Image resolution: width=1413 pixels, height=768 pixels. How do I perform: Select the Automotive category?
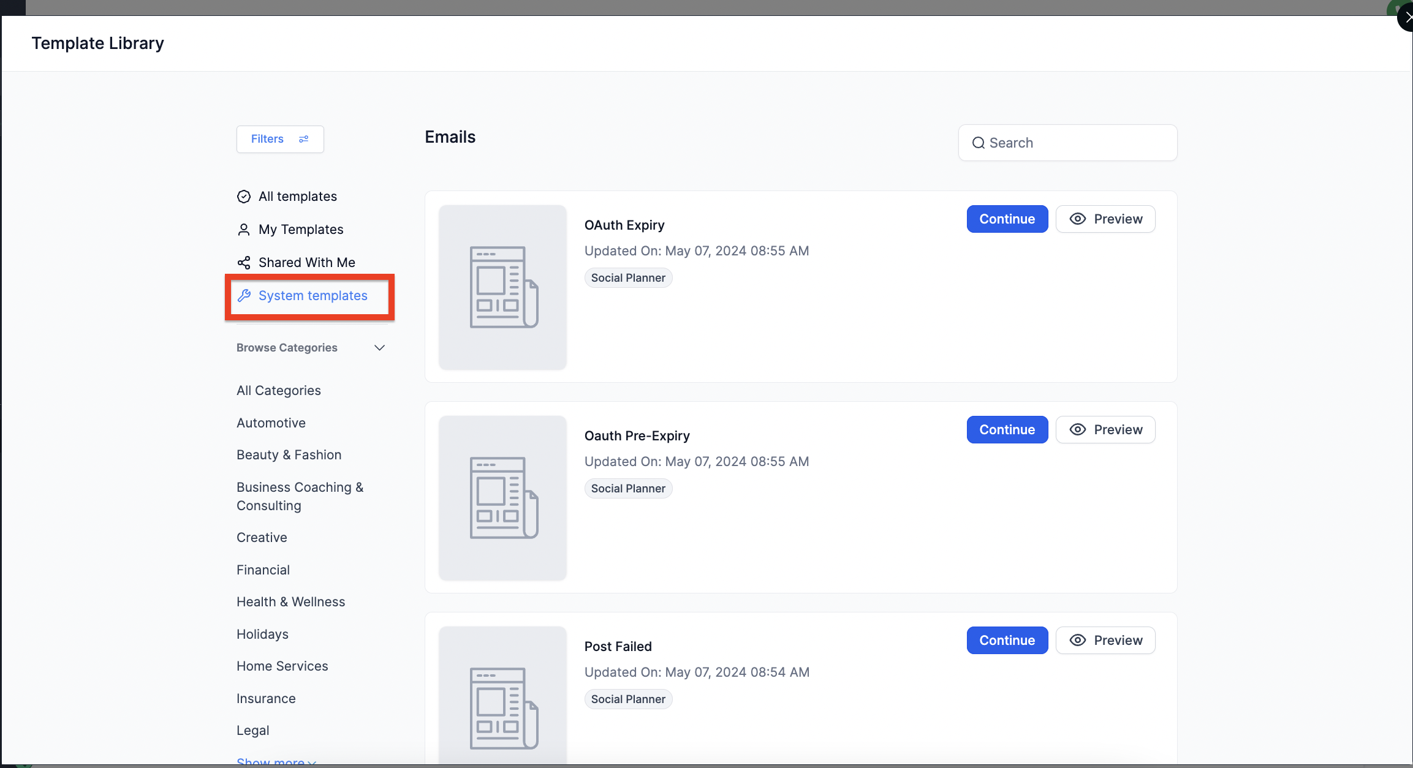point(271,423)
